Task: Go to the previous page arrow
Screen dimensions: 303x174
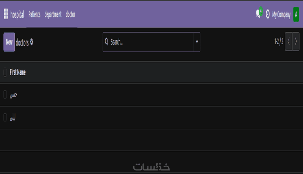Action: 289,42
